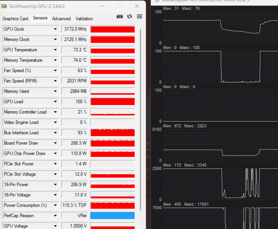Open the PCIe Slot Power dropdown
The height and width of the screenshot is (229, 278).
[56, 164]
